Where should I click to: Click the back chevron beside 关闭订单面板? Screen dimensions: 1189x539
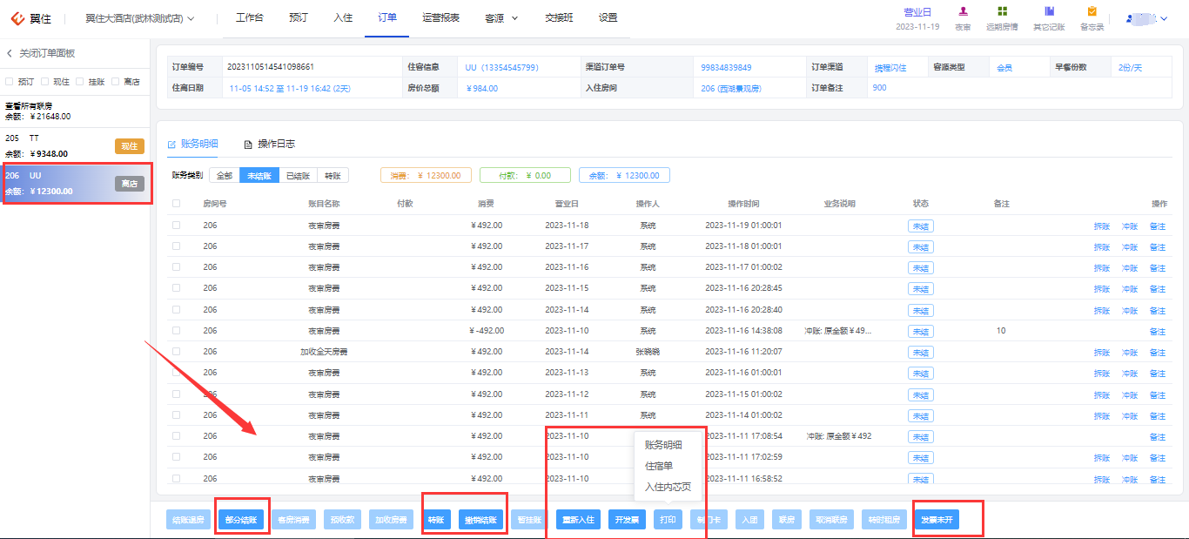point(10,53)
